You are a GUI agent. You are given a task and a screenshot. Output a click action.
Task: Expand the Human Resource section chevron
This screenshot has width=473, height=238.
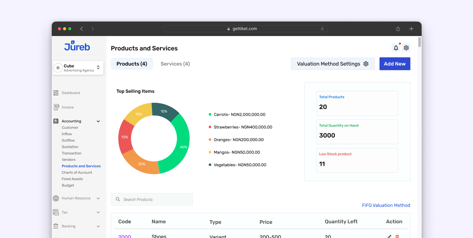click(x=98, y=198)
